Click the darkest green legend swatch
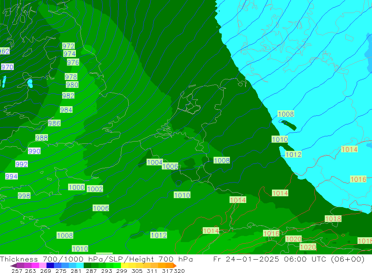Image resolution: width=372 pixels, height=273 pixels. 87,266
